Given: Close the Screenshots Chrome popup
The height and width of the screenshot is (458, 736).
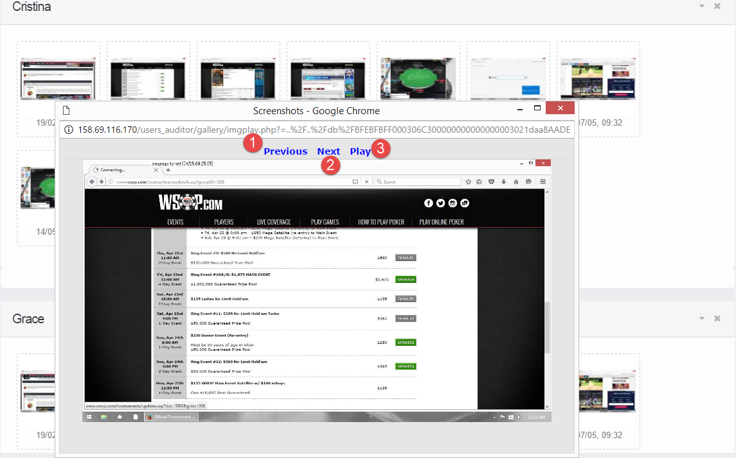Looking at the screenshot, I should (x=560, y=108).
